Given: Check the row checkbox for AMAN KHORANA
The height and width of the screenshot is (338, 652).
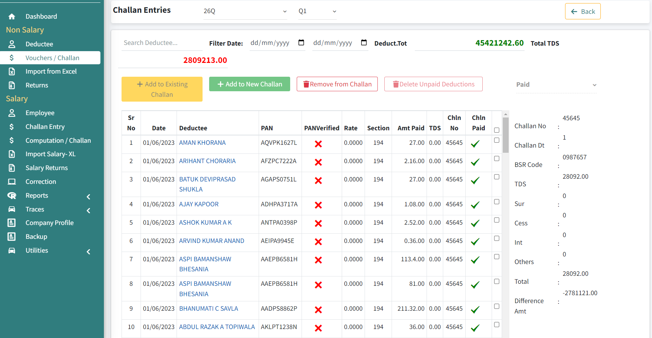Looking at the screenshot, I should pyautogui.click(x=497, y=140).
